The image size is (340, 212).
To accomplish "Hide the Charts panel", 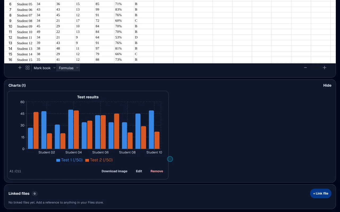I will pos(327,85).
